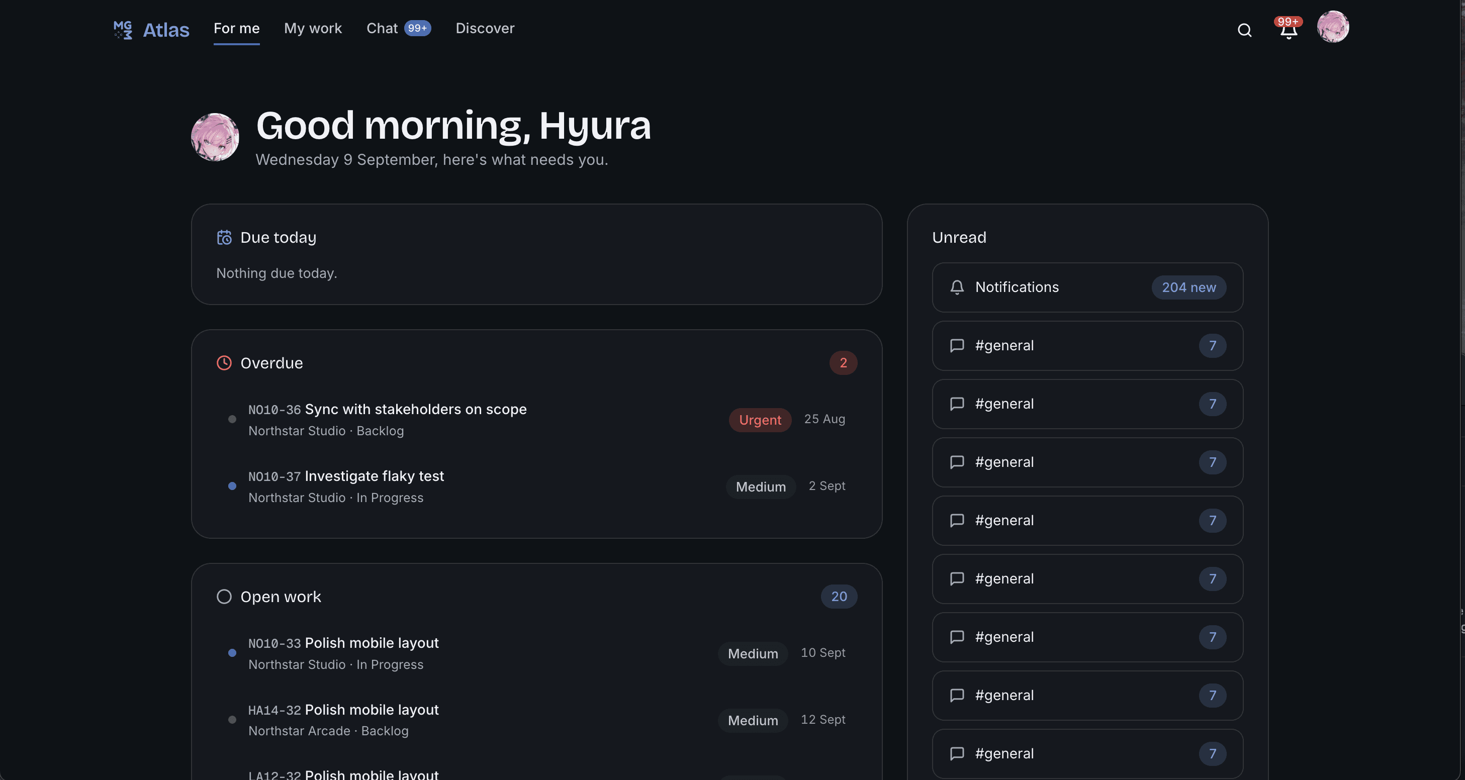Open the profile avatar in top bar
1465x780 pixels.
click(x=1332, y=27)
